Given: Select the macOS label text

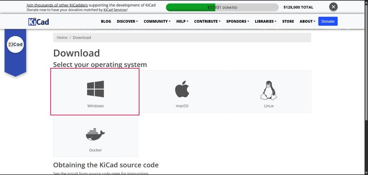Looking at the screenshot, I should point(182,106).
